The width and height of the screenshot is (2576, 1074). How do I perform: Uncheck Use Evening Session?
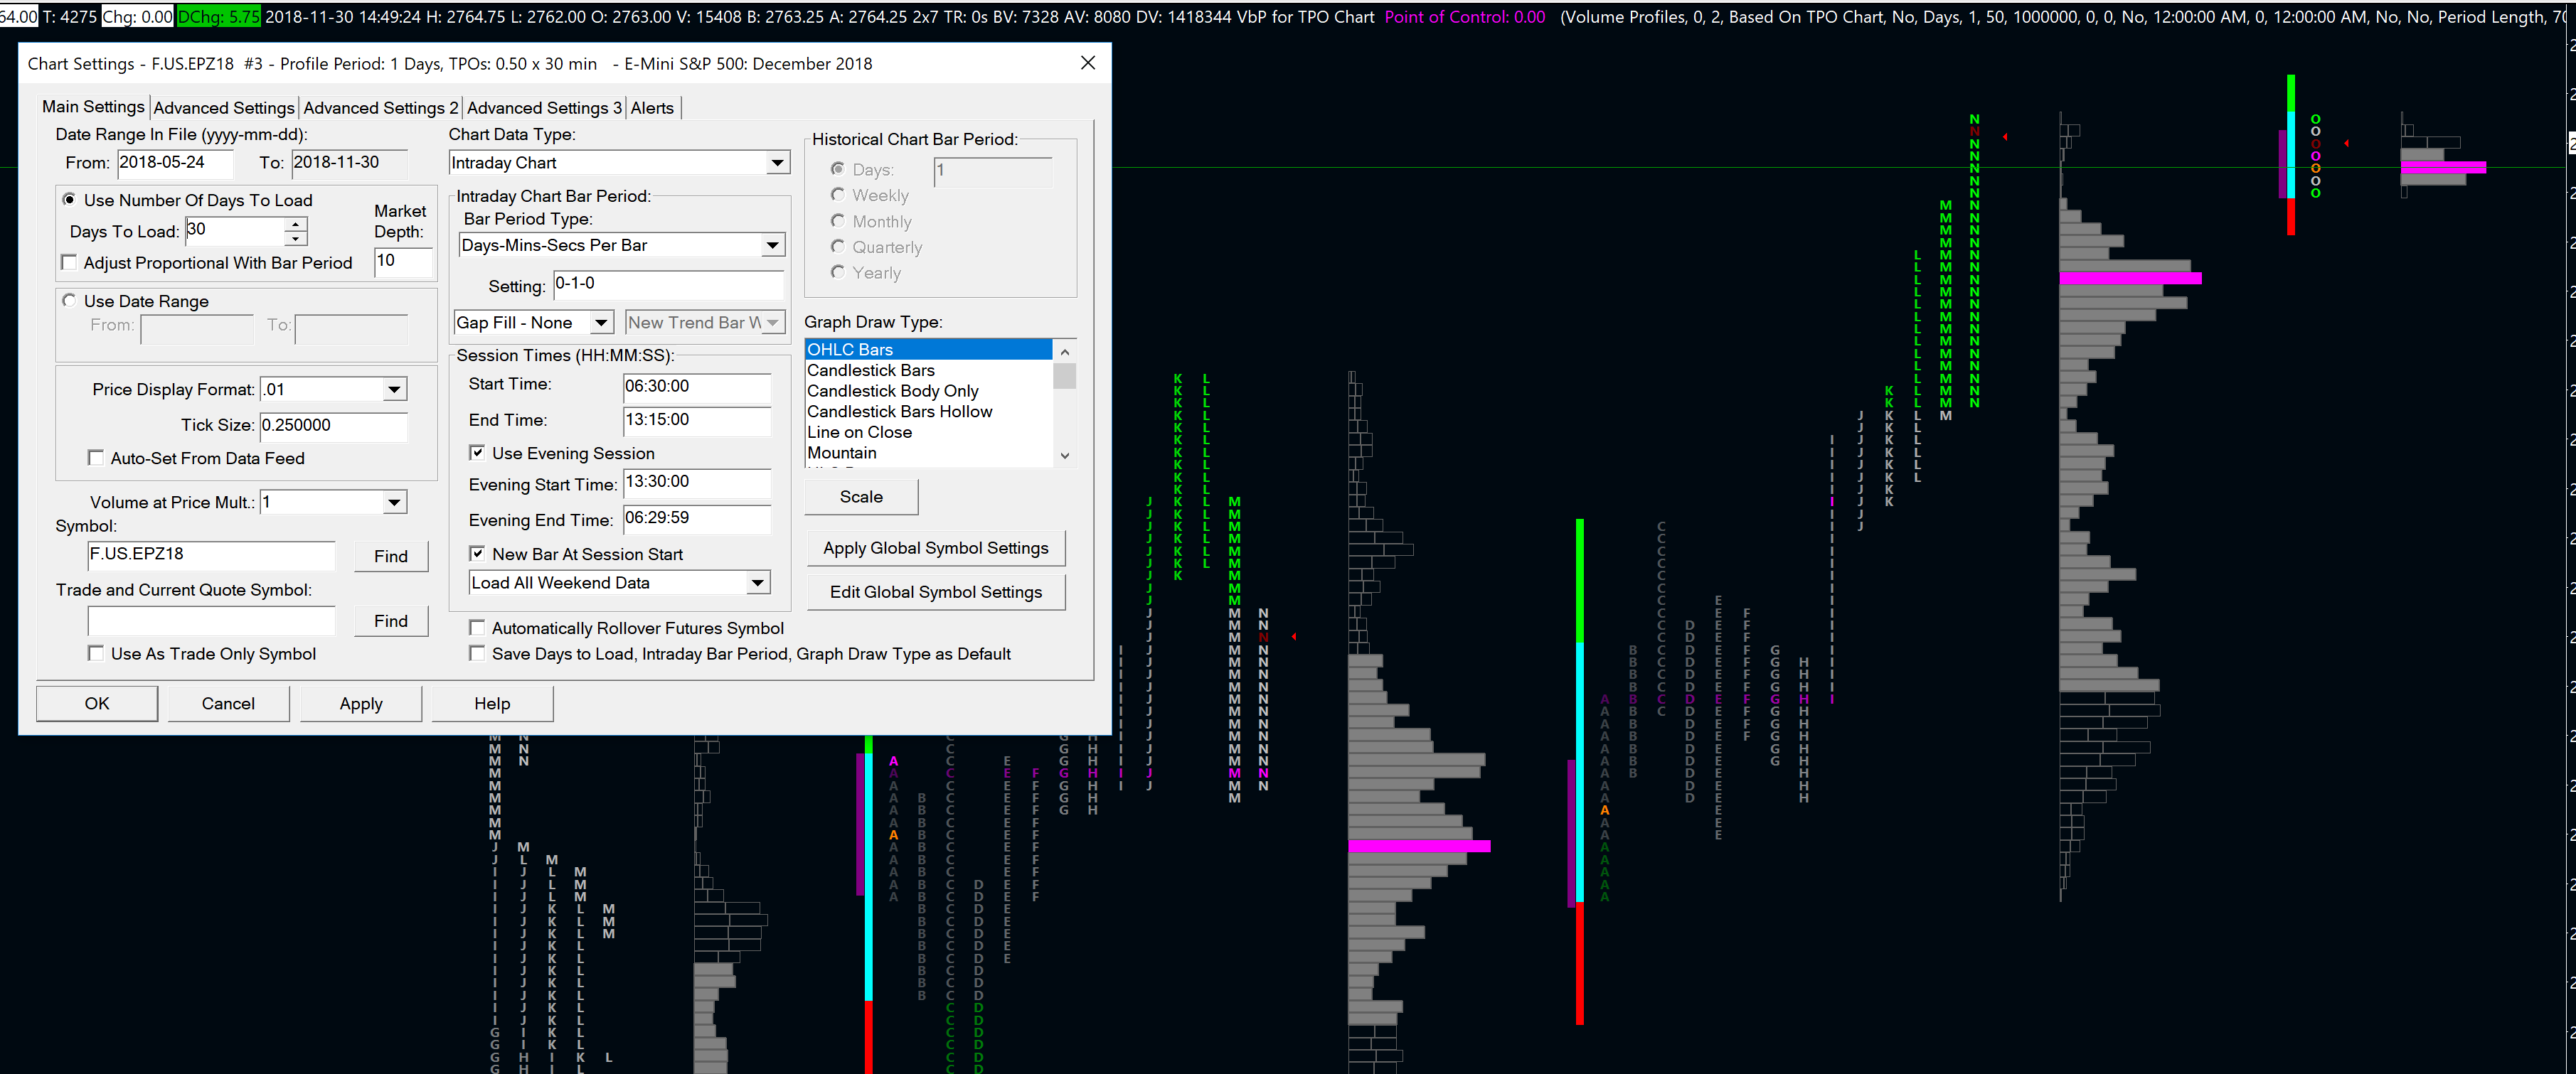(477, 453)
